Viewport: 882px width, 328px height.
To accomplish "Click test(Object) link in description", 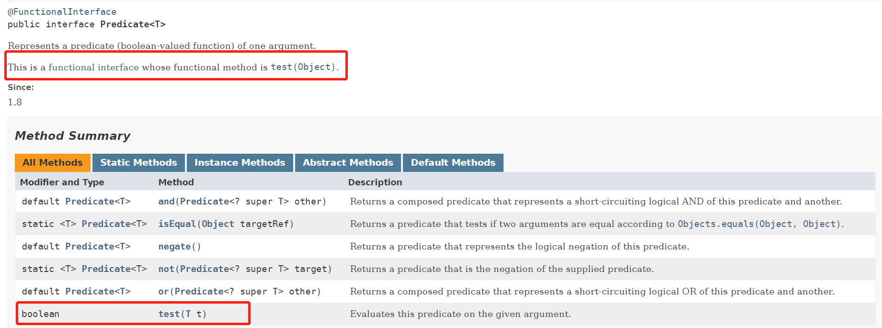I will coord(303,67).
